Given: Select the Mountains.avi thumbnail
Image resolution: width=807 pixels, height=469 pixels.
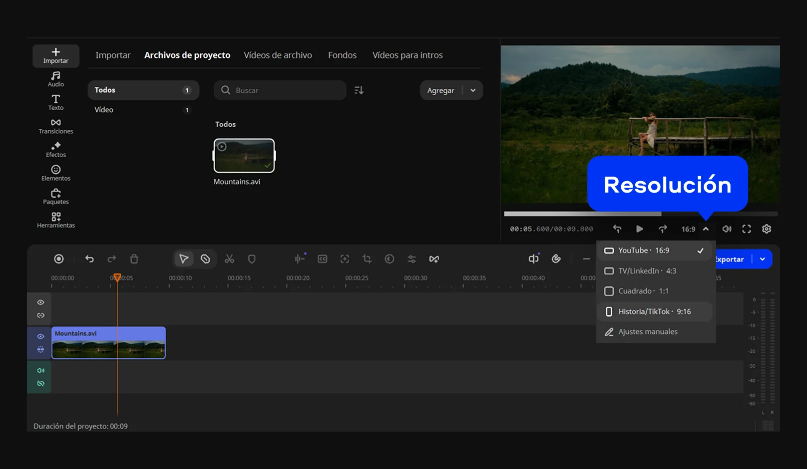Looking at the screenshot, I should coord(244,156).
